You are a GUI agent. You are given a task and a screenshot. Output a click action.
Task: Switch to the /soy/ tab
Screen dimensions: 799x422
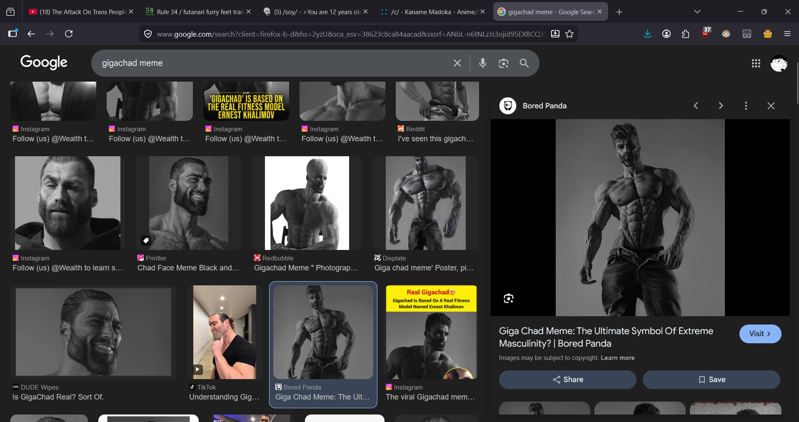point(315,12)
